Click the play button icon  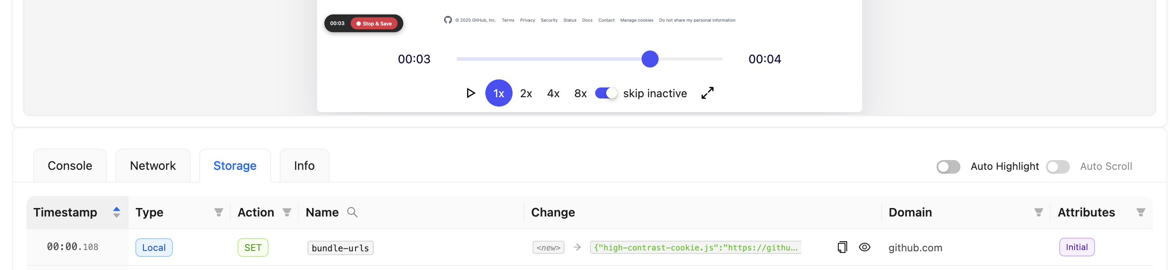[x=471, y=93]
